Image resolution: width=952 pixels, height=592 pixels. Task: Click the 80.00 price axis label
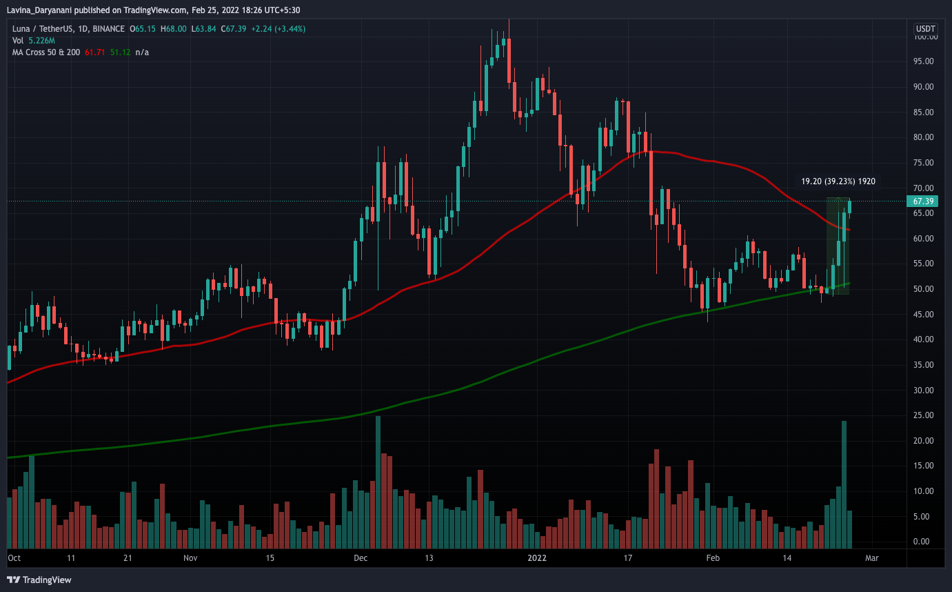(x=923, y=137)
